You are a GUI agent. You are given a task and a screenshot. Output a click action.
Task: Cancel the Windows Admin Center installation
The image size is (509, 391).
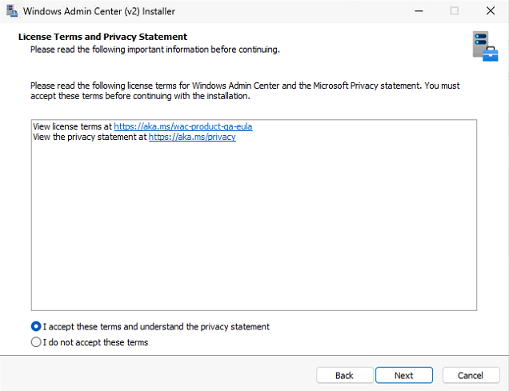click(471, 375)
